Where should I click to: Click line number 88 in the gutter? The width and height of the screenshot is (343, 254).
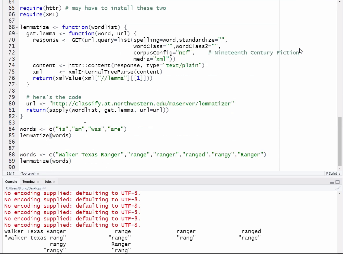(x=12, y=154)
